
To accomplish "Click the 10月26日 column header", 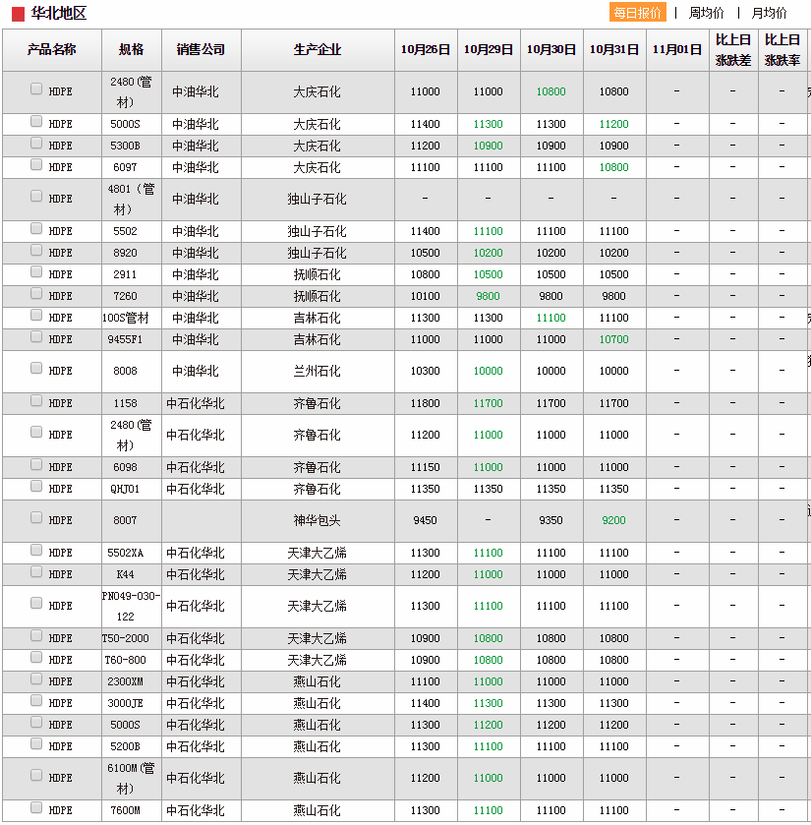I will (425, 50).
